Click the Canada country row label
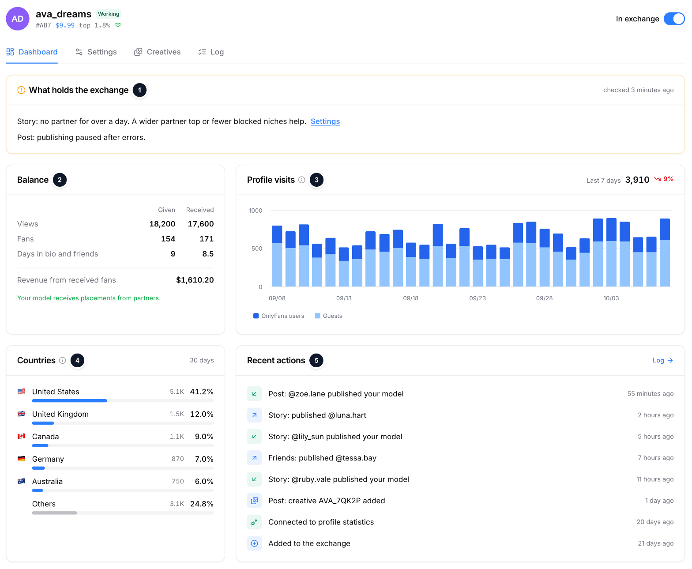Screen dimensions: 692x569 click(x=45, y=437)
